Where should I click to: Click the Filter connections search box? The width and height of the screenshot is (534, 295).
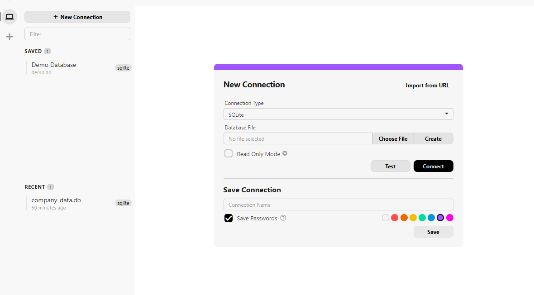click(77, 34)
